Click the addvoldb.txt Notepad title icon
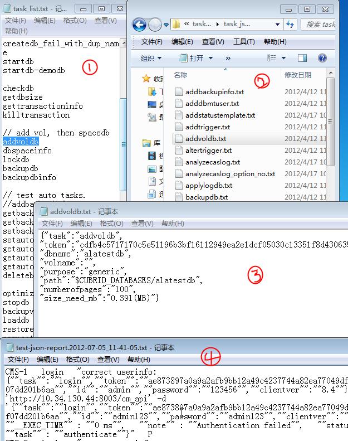The width and height of the screenshot is (348, 441). pyautogui.click(x=43, y=211)
